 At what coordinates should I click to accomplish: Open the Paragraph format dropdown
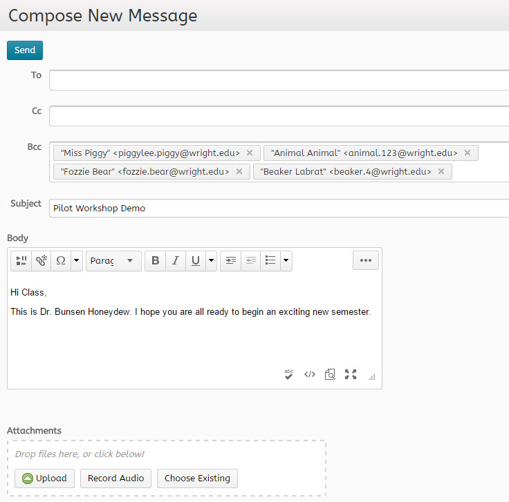coord(113,260)
